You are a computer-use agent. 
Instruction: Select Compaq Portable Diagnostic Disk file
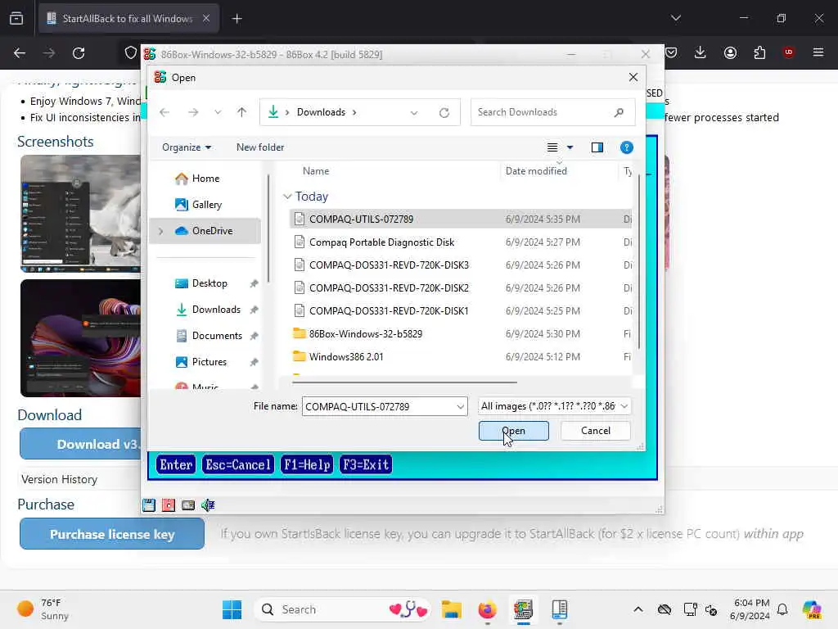[381, 242]
